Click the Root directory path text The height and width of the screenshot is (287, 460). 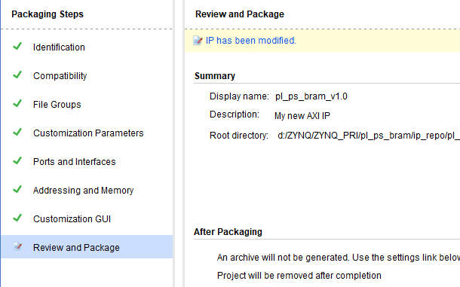(x=369, y=136)
